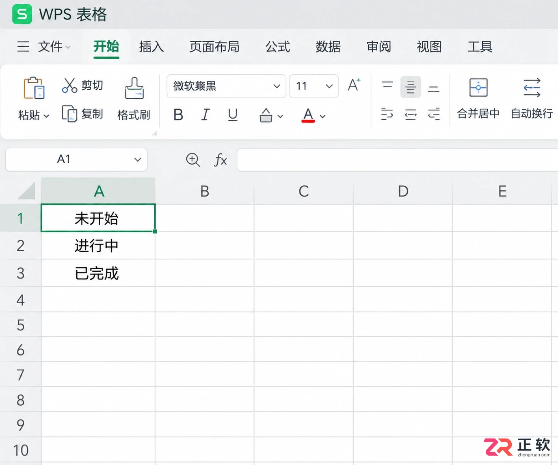
Task: Select column A header
Action: pos(98,191)
